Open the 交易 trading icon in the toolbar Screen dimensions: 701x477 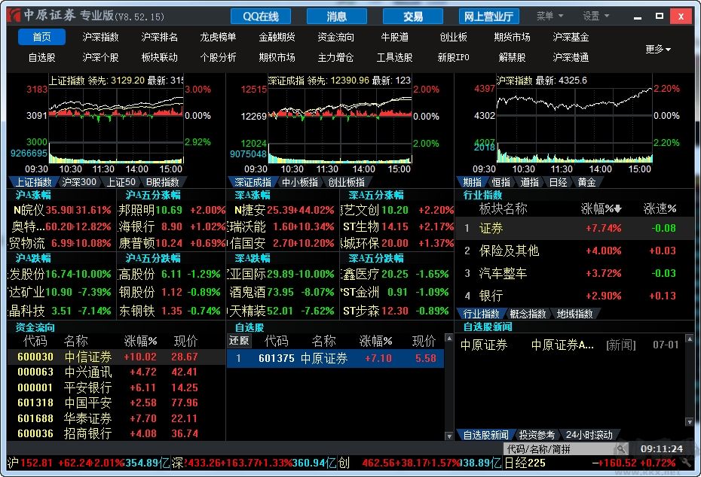click(x=413, y=16)
